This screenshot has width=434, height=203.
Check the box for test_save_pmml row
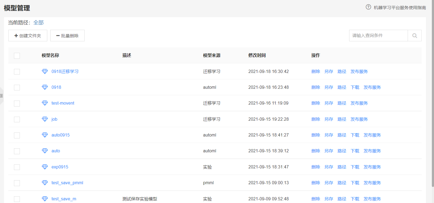click(17, 183)
